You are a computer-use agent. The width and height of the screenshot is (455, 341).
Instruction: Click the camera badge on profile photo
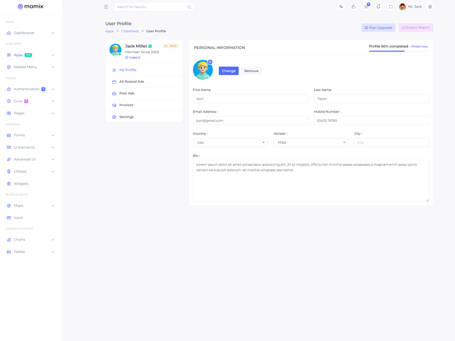(210, 62)
